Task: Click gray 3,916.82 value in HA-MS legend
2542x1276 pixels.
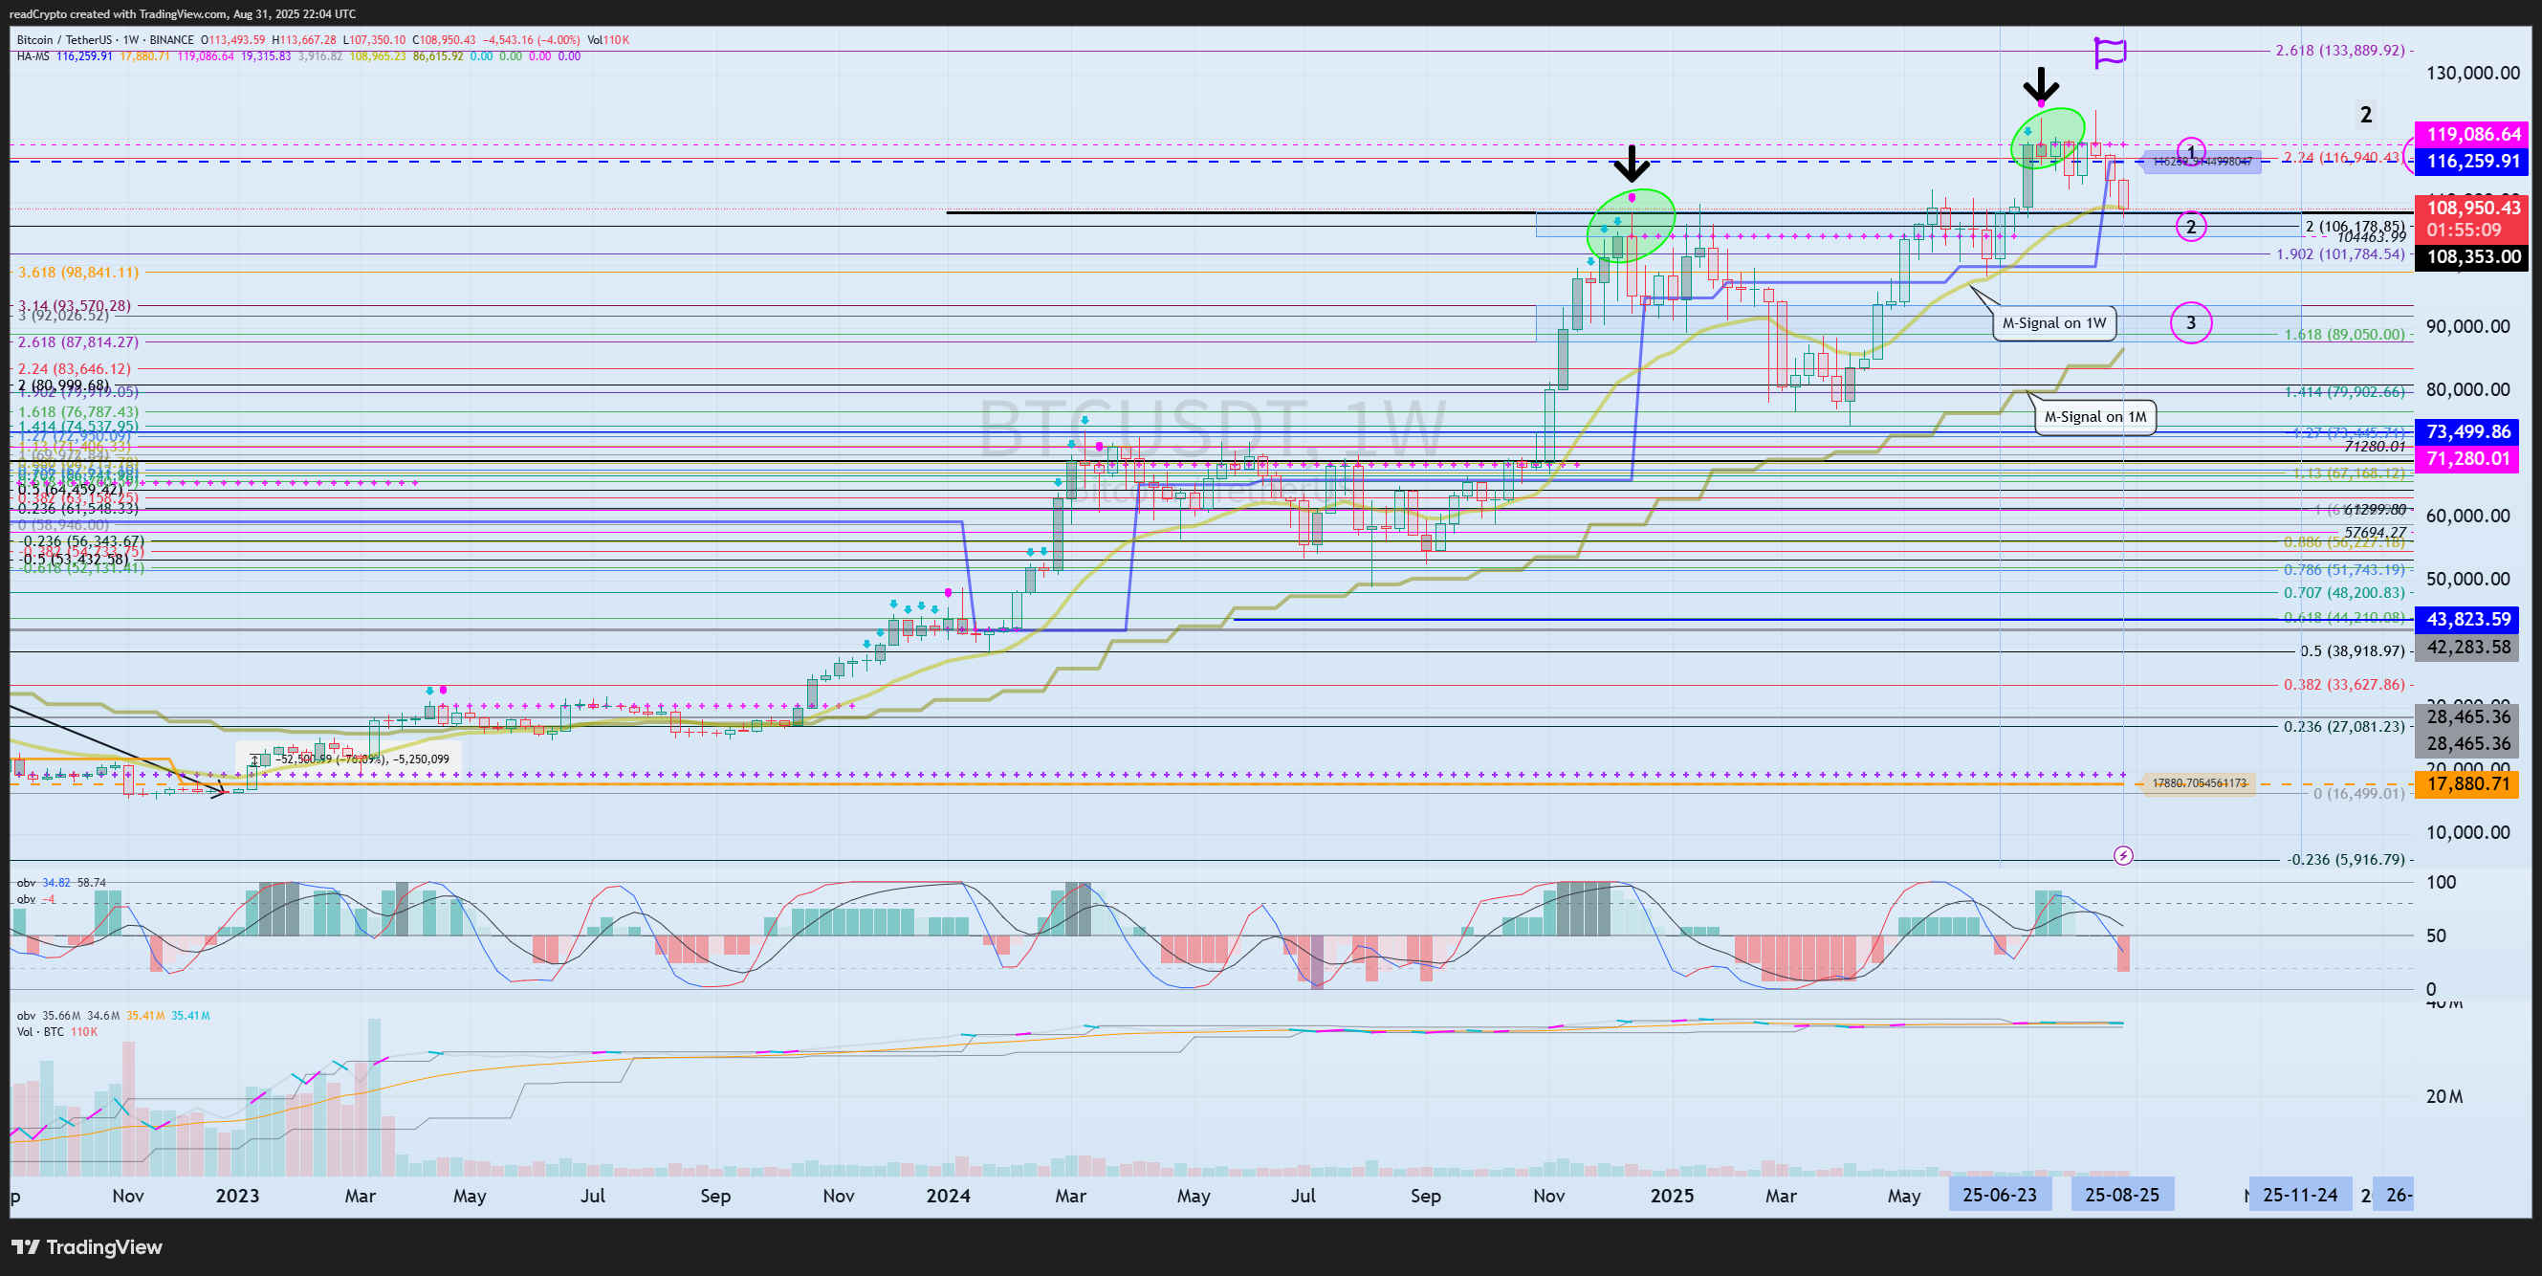Action: tap(319, 56)
